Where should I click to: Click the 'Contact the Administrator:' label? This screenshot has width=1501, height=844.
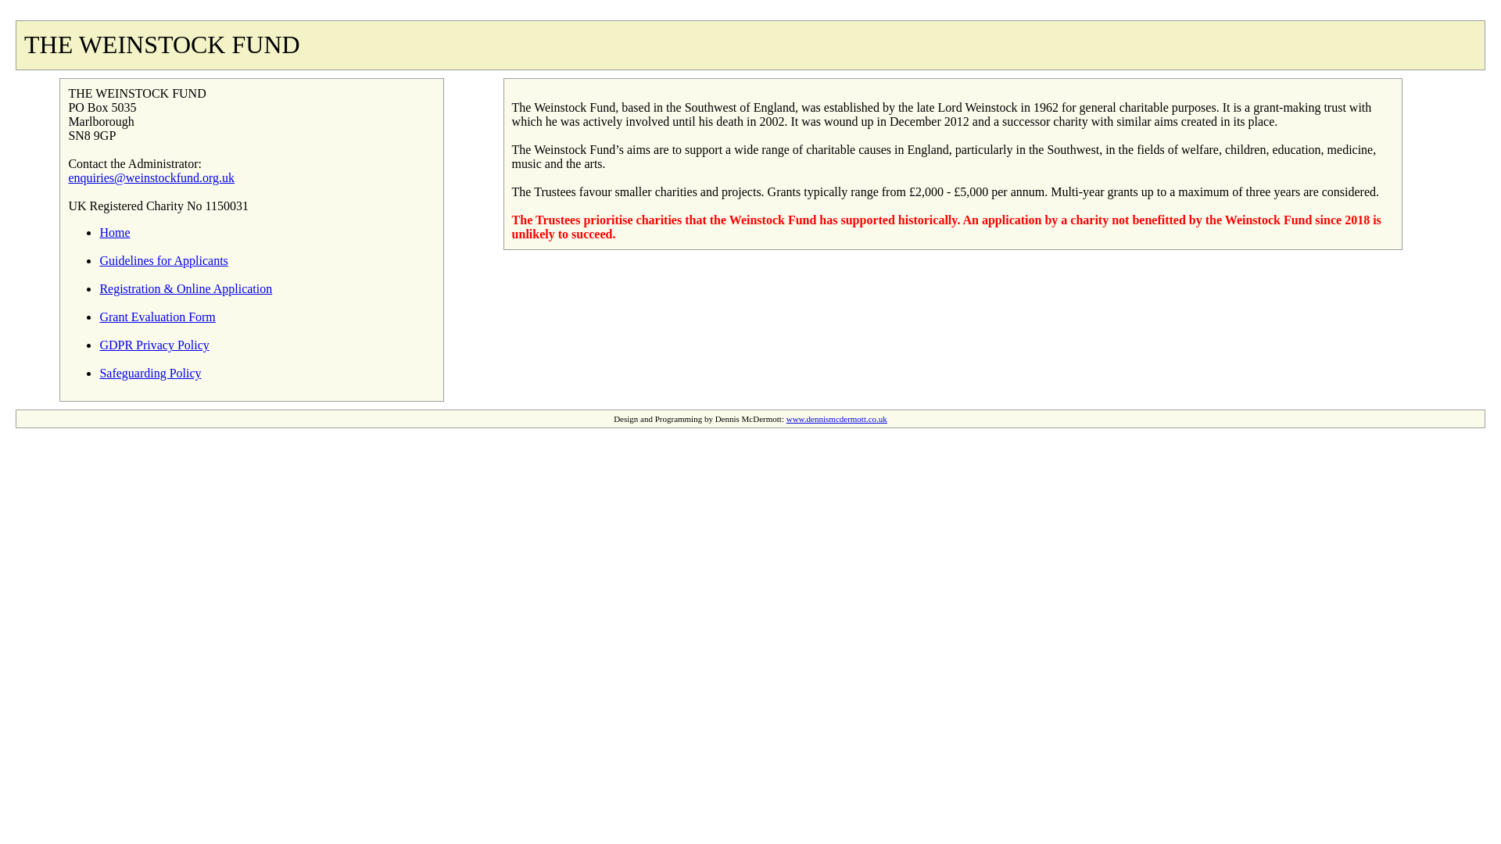134,164
